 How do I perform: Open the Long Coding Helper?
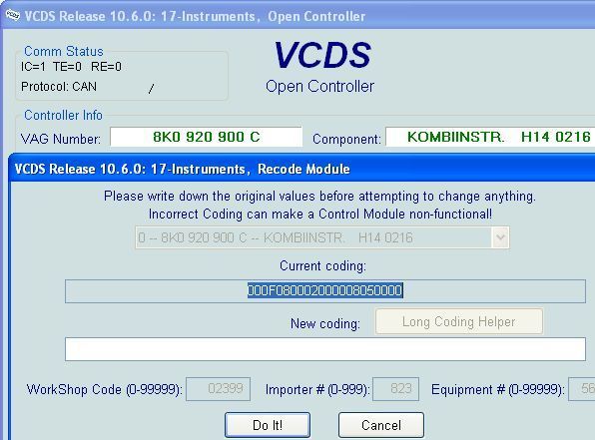(x=459, y=321)
